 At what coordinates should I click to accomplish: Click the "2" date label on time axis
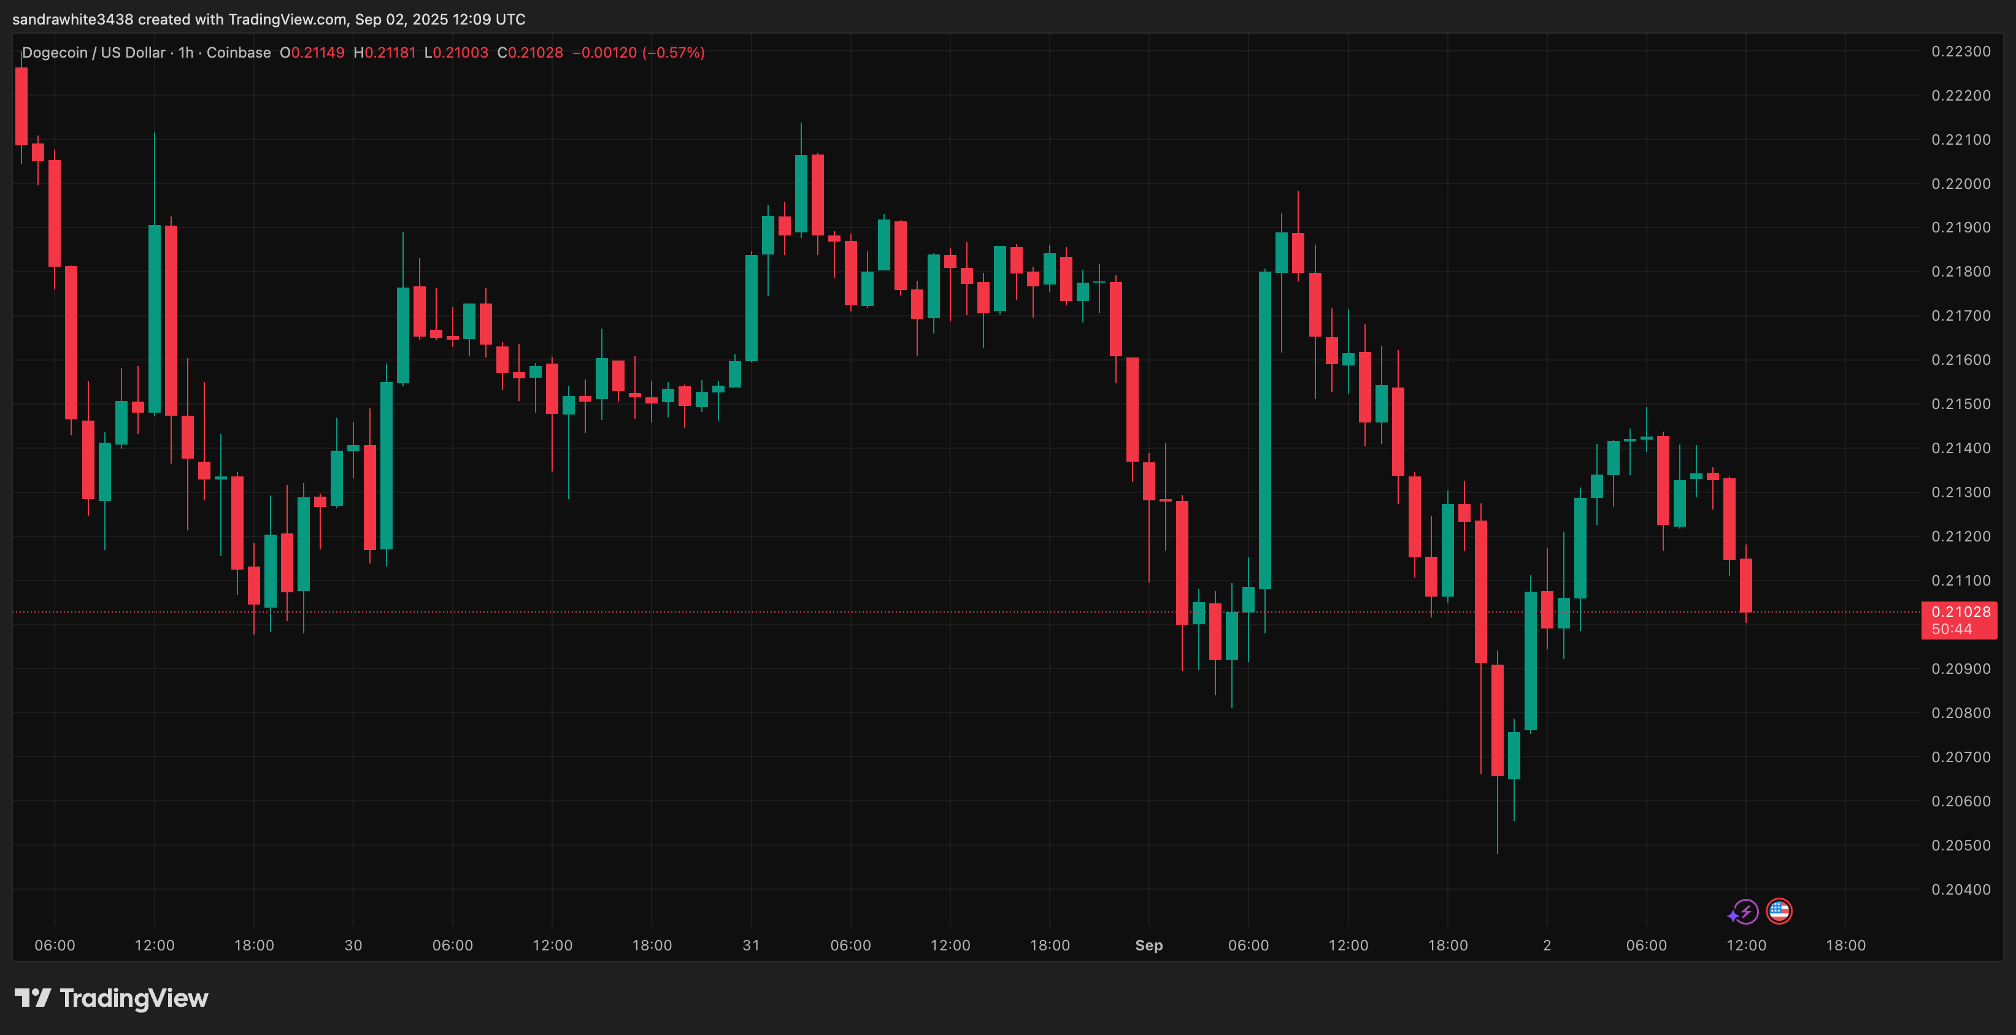pos(1547,945)
